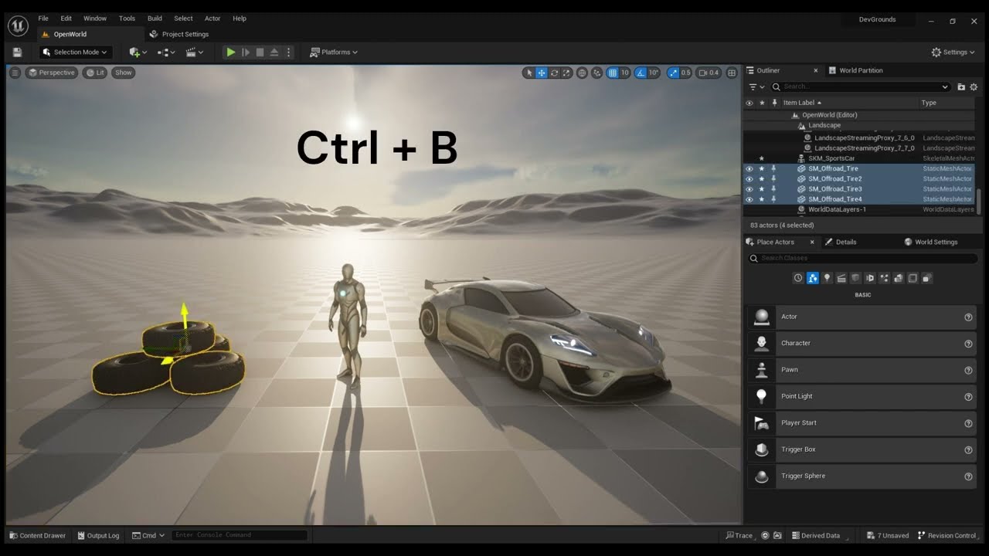Viewport: 989px width, 556px height.
Task: Open the Perspective view mode menu
Action: click(51, 73)
